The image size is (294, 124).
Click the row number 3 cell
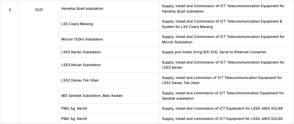click(x=10, y=10)
